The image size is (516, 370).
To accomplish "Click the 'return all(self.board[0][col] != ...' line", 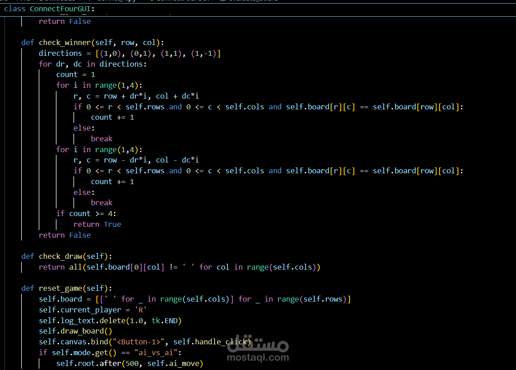I will point(180,267).
